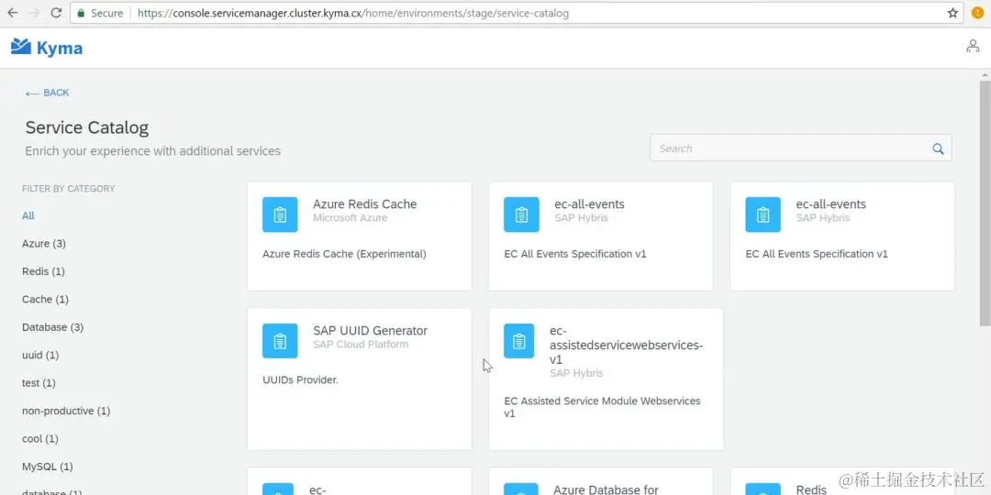The width and height of the screenshot is (991, 495).
Task: Click the Service Catalog heading
Action: 86,127
